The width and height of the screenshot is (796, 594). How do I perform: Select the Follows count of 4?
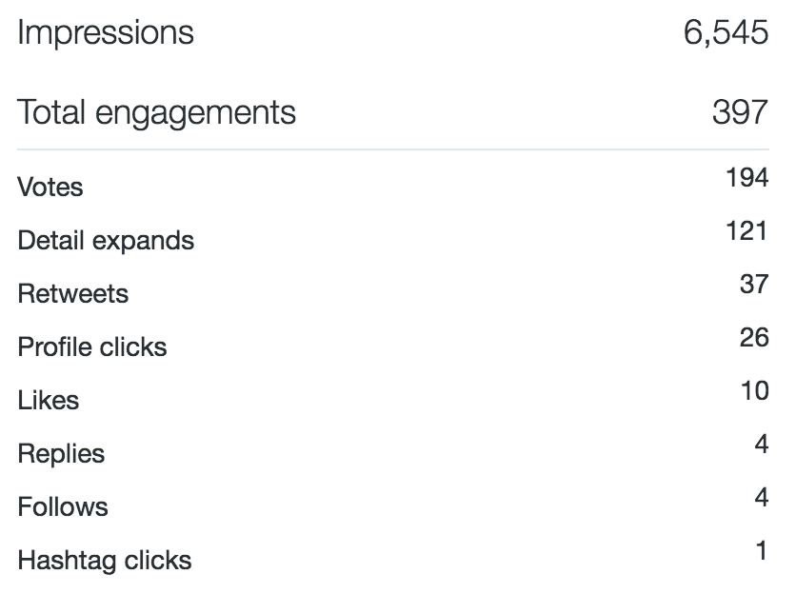(762, 498)
